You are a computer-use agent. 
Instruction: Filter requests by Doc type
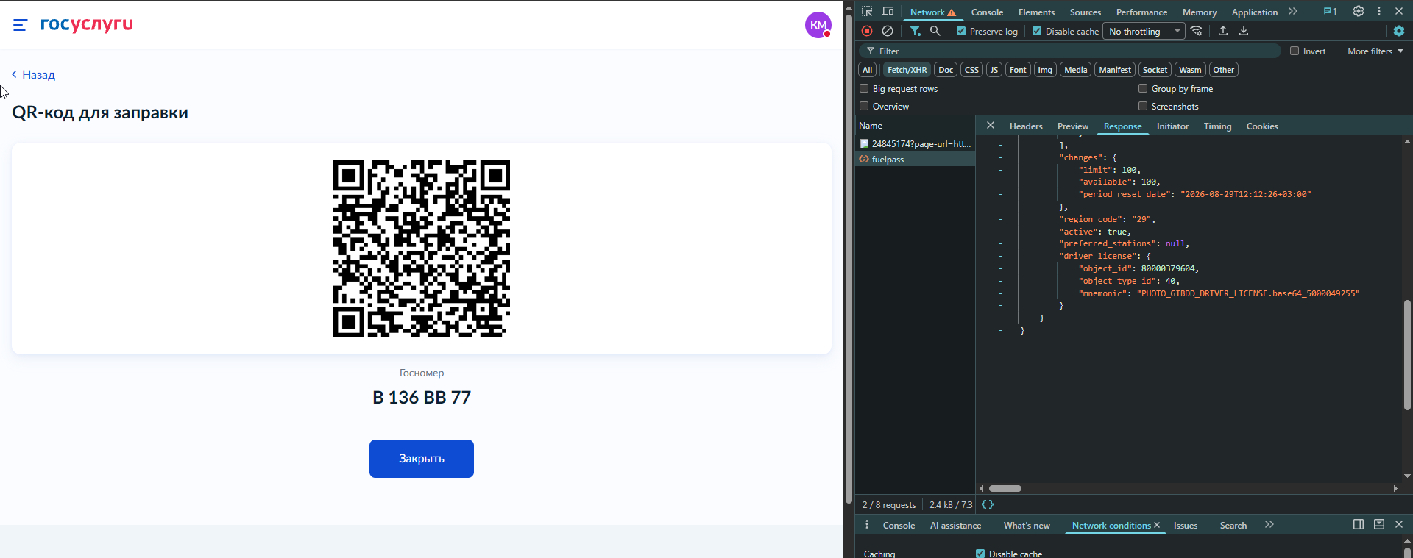click(946, 70)
